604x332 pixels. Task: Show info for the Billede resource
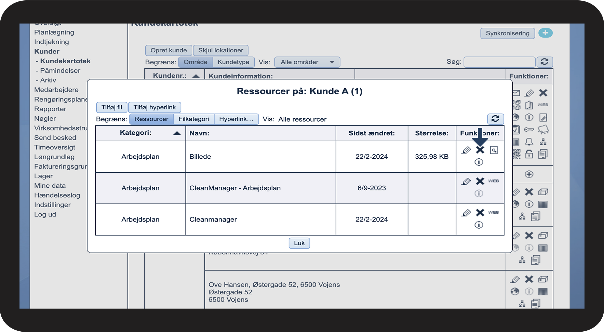click(479, 162)
